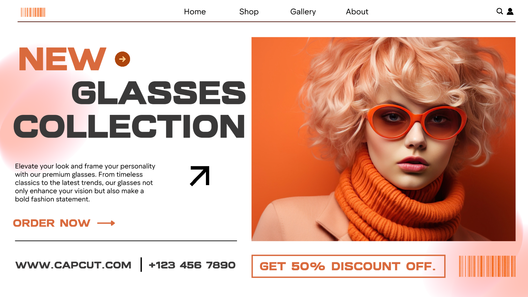The height and width of the screenshot is (297, 528).
Task: Click the model photo with orange glasses
Action: (383, 139)
